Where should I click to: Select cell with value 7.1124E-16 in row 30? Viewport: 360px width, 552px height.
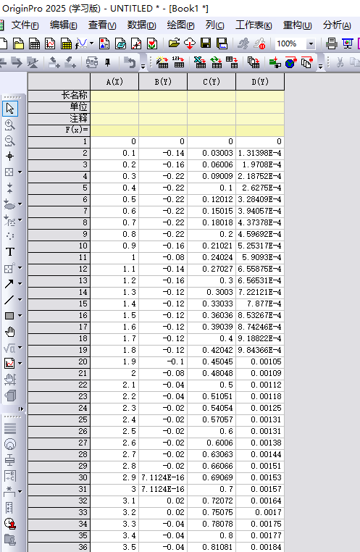coord(163,477)
